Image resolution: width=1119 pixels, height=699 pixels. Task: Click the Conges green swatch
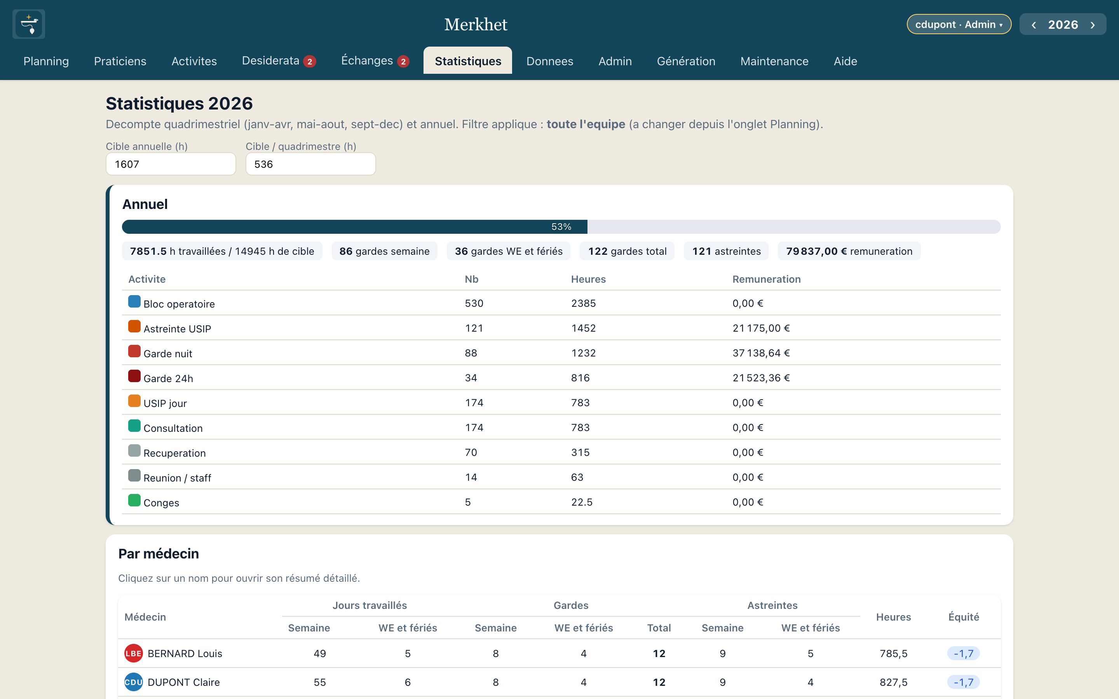point(134,501)
